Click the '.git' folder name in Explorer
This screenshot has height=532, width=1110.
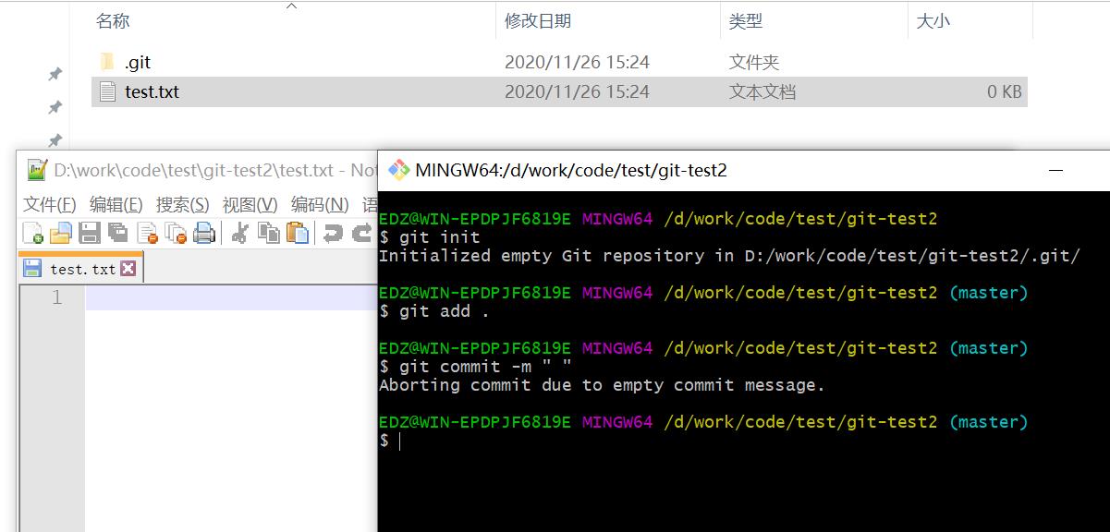click(x=138, y=62)
